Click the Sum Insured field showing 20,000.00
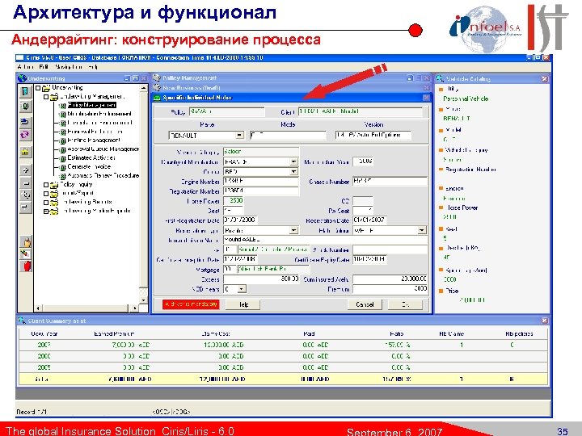 (390, 279)
